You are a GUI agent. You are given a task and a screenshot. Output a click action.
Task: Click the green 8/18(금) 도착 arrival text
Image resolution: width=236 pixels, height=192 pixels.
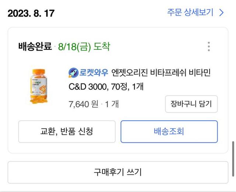[x=84, y=47]
